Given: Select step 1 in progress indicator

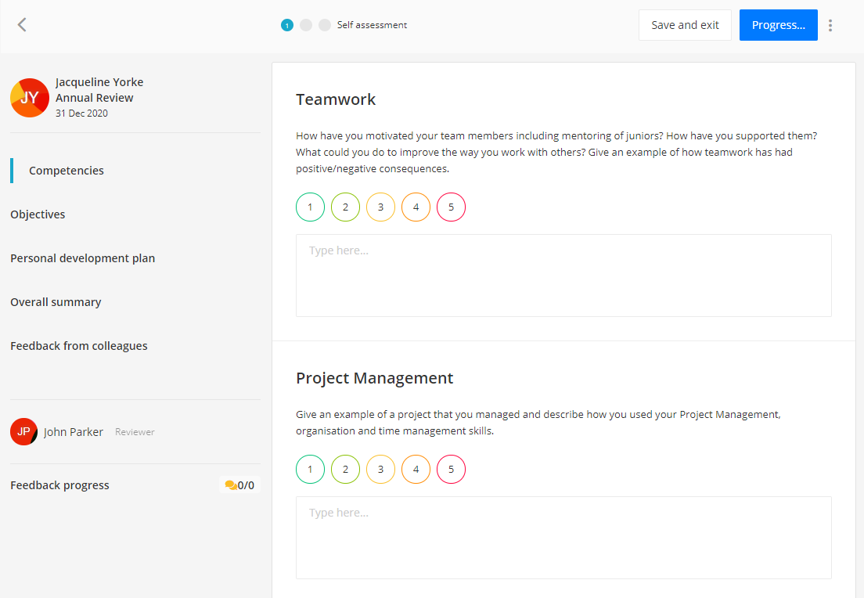Looking at the screenshot, I should (287, 25).
